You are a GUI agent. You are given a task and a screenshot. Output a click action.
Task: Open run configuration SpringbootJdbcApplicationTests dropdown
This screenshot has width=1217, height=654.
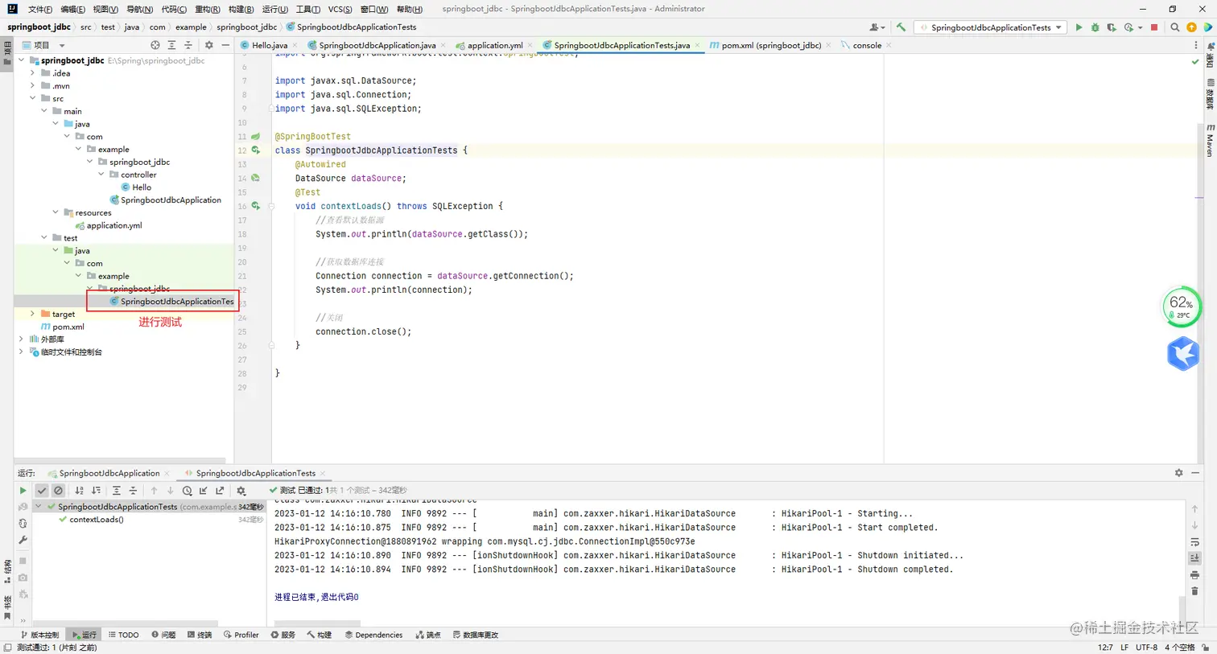(991, 27)
